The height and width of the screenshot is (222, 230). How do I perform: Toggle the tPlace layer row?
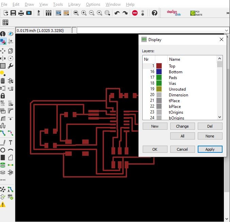click(x=179, y=101)
